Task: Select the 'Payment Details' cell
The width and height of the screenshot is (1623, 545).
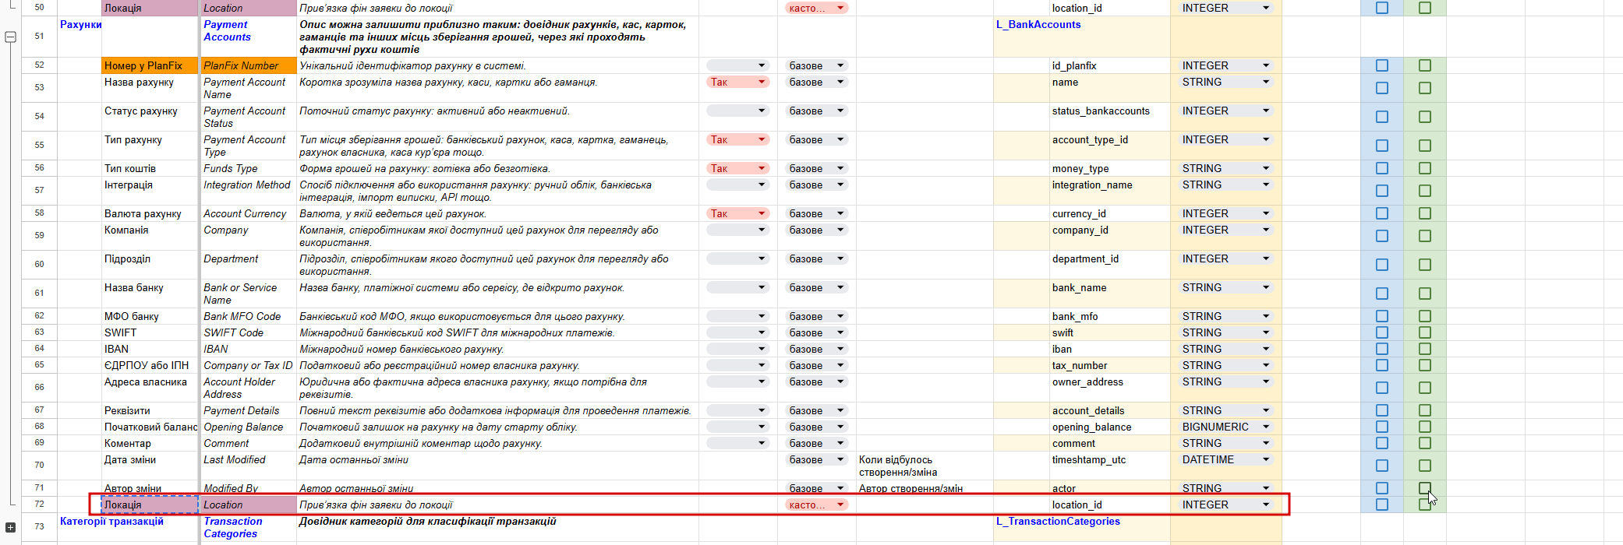Action: click(x=248, y=410)
